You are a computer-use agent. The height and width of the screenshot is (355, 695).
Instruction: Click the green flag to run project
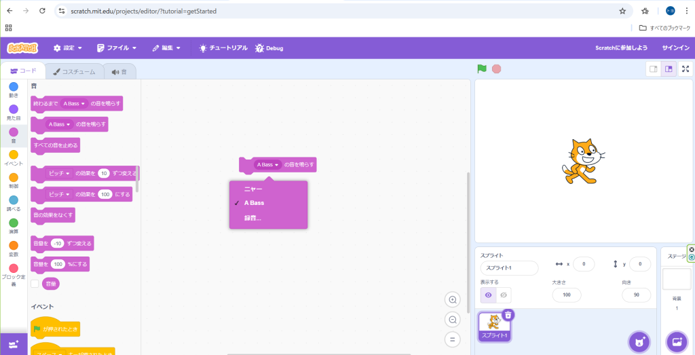point(482,69)
